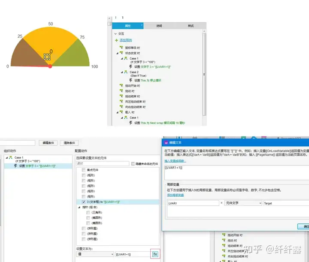
Task: Click 拖动时 event icon behind the 编辑文本 dialog
Action: [x=224, y=240]
